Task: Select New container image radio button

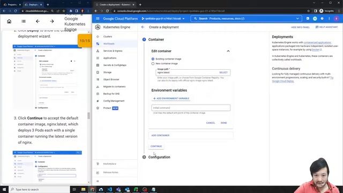Action: pos(153,63)
